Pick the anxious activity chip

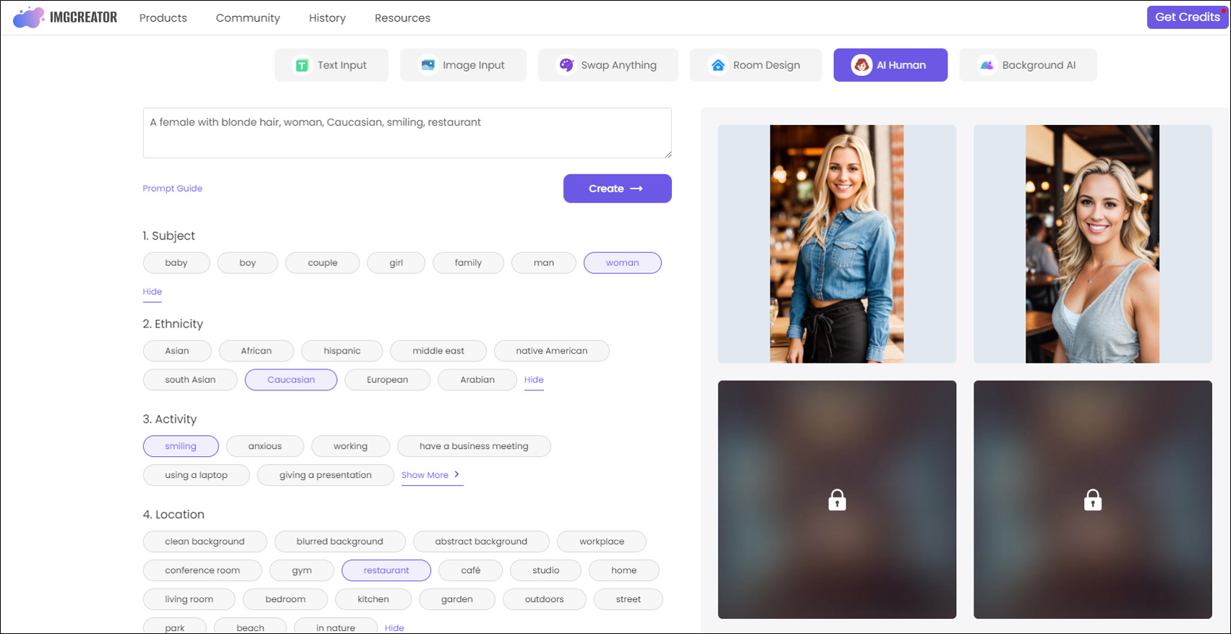point(265,447)
